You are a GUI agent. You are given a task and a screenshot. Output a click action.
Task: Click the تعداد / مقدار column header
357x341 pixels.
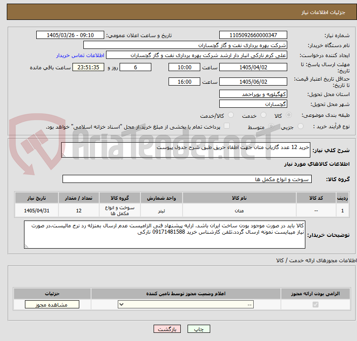point(78,198)
